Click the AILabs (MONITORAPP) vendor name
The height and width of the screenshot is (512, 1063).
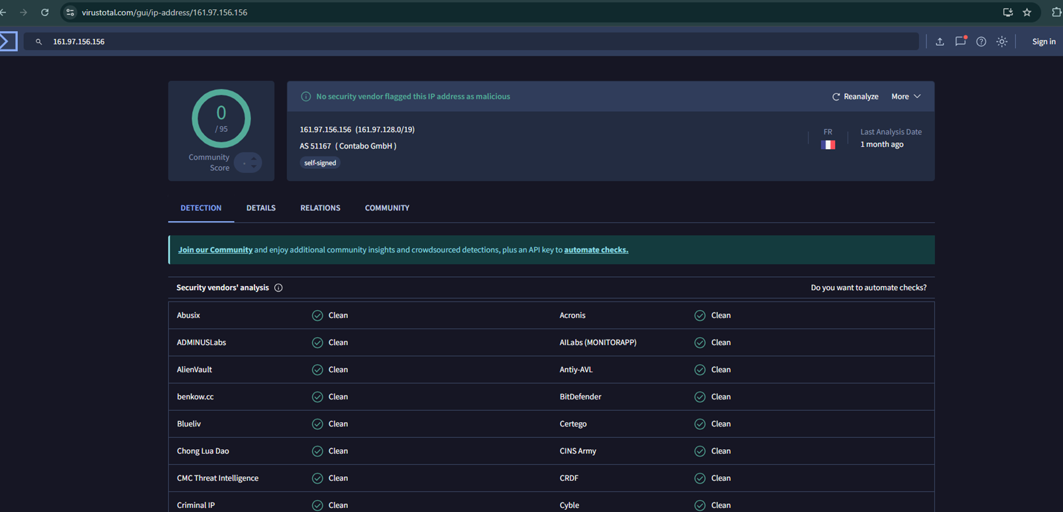598,342
